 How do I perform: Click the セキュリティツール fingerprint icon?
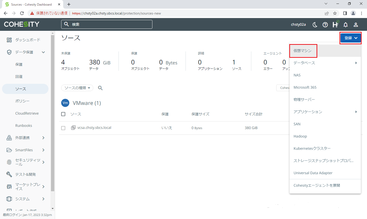[x=9, y=162]
